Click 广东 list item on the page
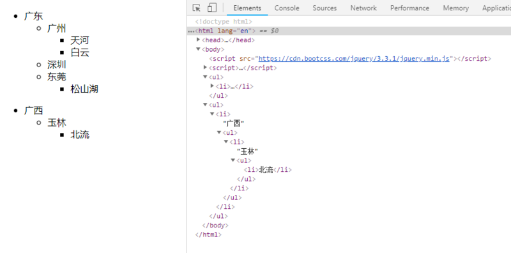The image size is (511, 253). pos(34,16)
